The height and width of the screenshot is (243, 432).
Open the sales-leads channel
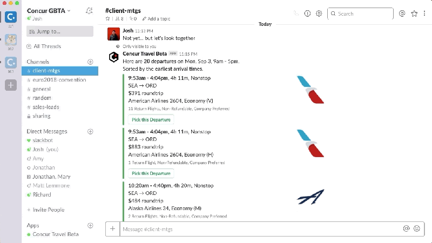(46, 107)
